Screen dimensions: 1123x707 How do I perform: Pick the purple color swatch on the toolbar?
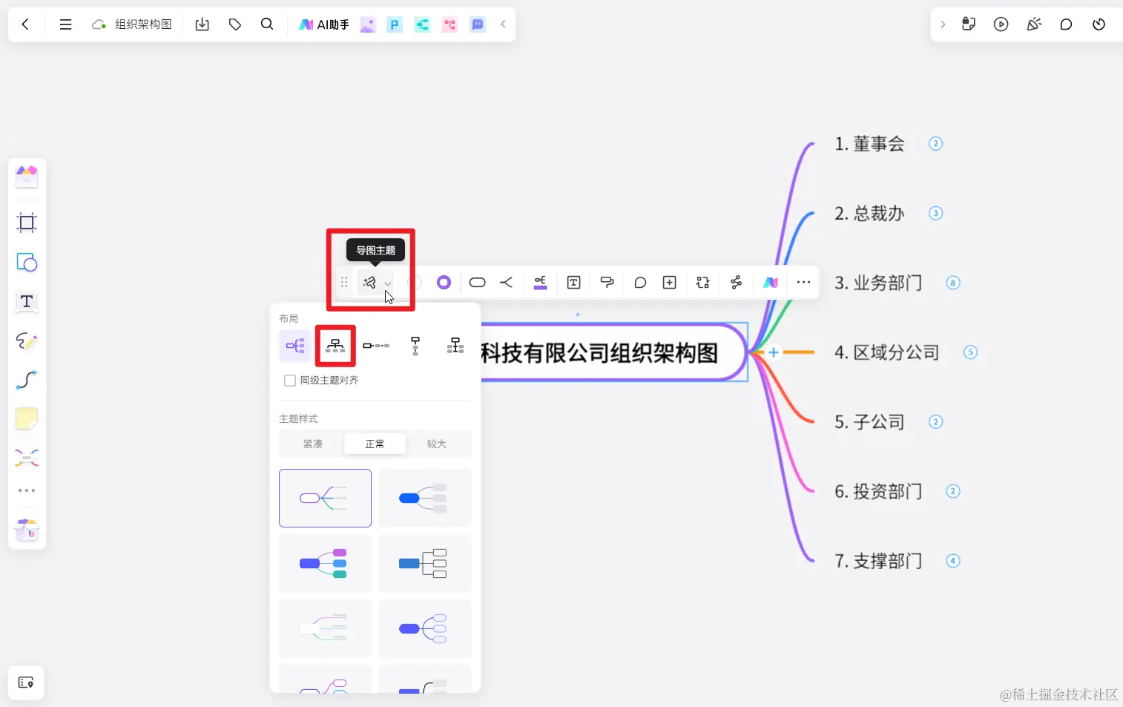[444, 282]
